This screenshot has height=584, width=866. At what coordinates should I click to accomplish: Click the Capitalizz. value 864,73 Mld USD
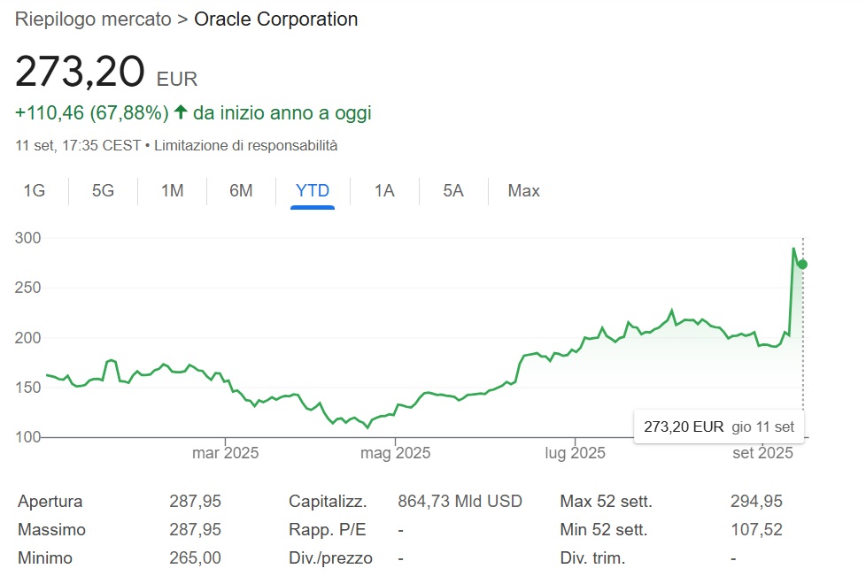[x=460, y=502]
